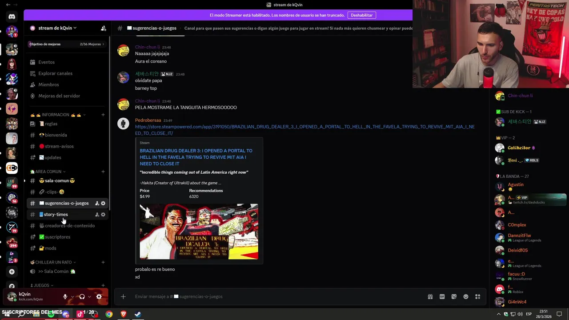Open sticker picker in message bar
The image size is (569, 320).
pos(454,296)
